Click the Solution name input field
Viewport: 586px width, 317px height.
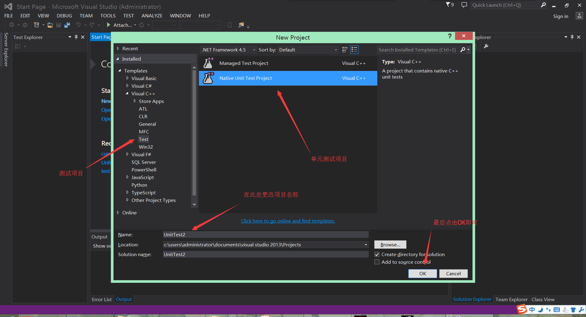click(x=266, y=254)
